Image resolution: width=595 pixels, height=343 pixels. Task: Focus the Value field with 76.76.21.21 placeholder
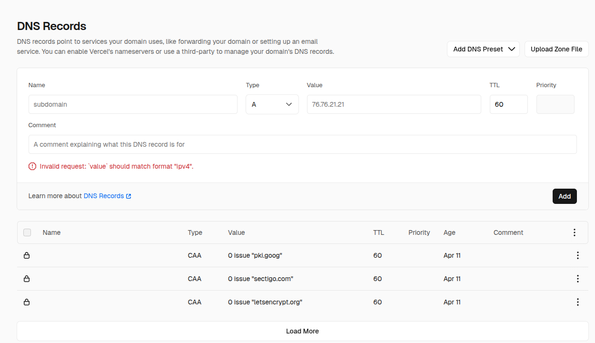394,104
